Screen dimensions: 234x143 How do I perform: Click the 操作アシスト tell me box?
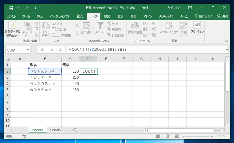pos(203,16)
